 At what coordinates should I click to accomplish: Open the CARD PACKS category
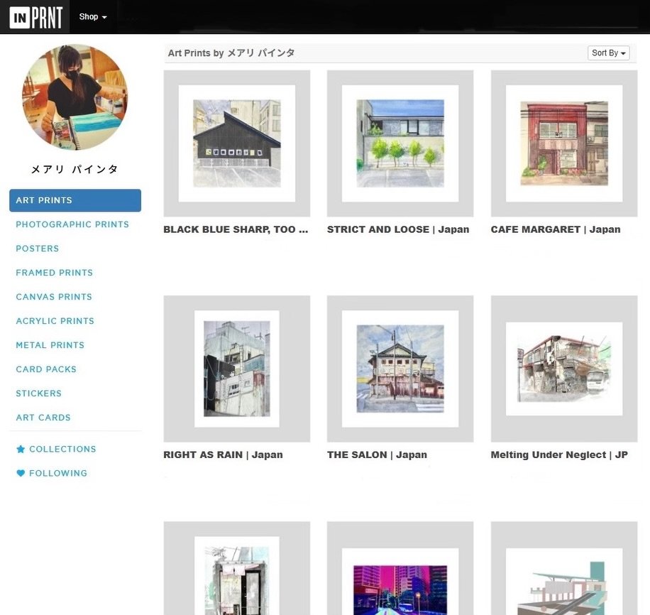(x=45, y=369)
